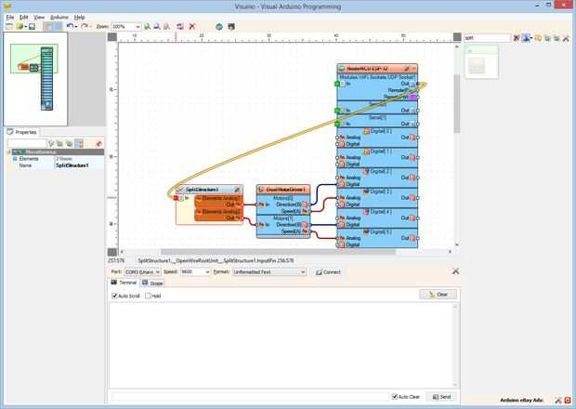Click the tools icon next to Arduino eBay Ads
The image size is (576, 409).
tap(558, 400)
